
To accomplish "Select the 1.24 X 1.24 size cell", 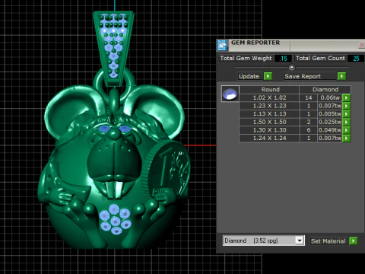I will pos(269,139).
